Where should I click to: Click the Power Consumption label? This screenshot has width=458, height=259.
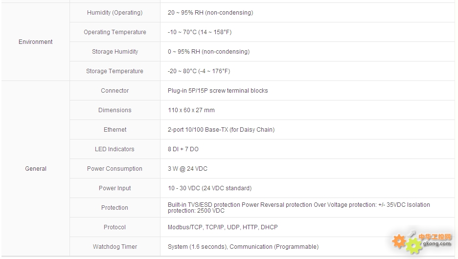coord(114,168)
